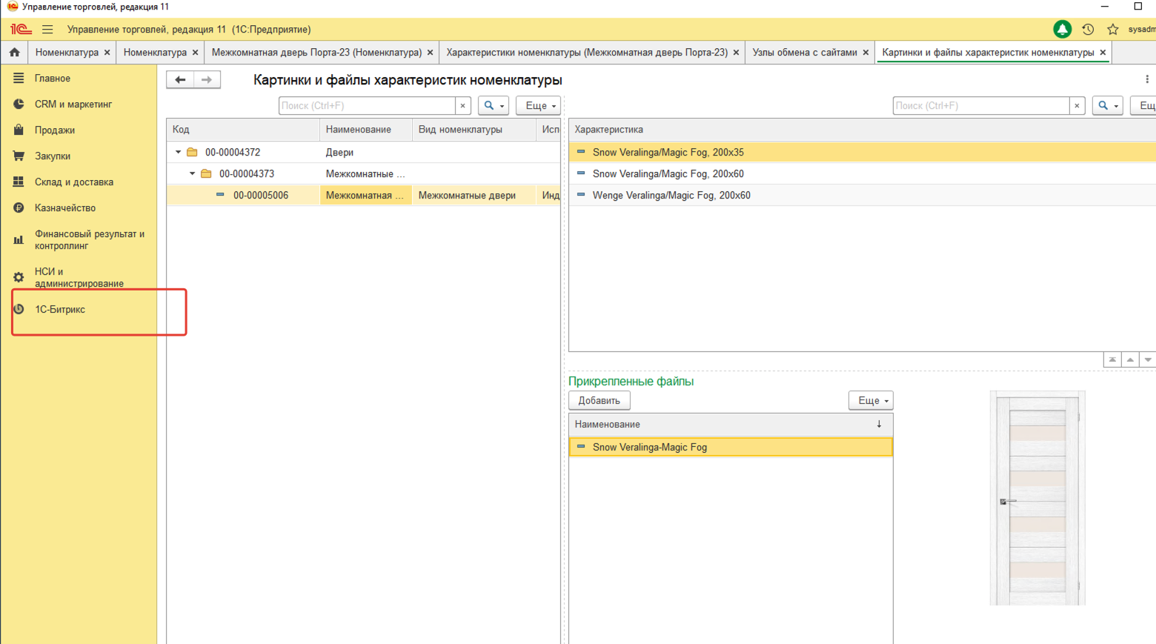Open the left search options magnifier dropdown
The width and height of the screenshot is (1156, 644).
pyautogui.click(x=493, y=106)
